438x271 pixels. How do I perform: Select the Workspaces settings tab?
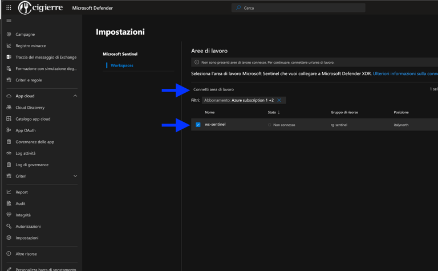[x=122, y=65]
